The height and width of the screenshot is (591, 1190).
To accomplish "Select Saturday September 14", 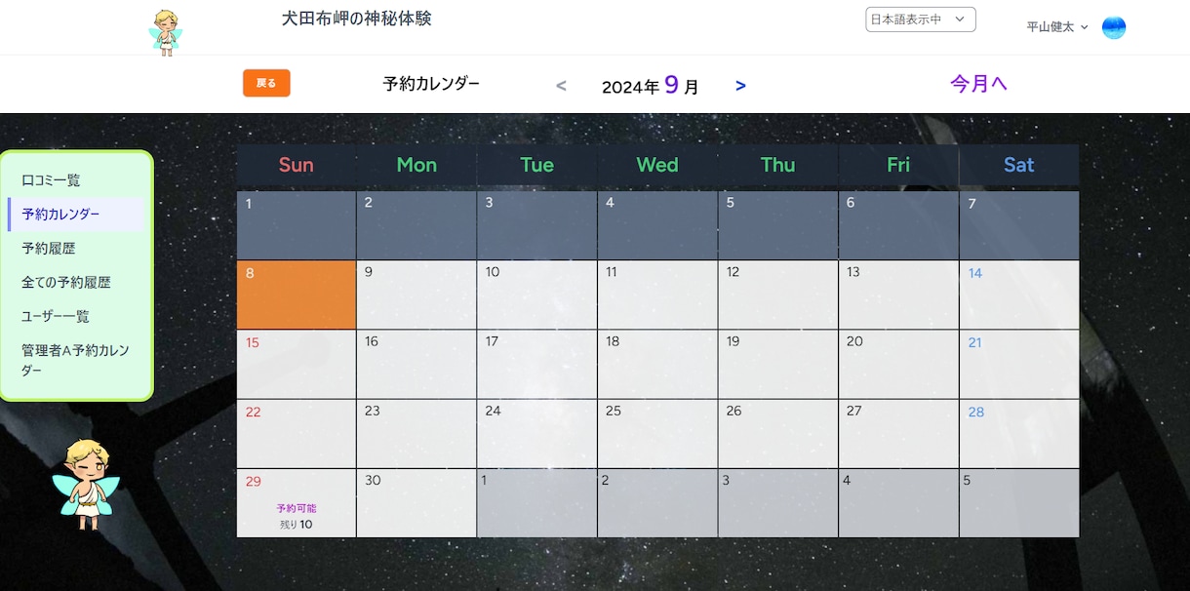I will click(x=1019, y=295).
